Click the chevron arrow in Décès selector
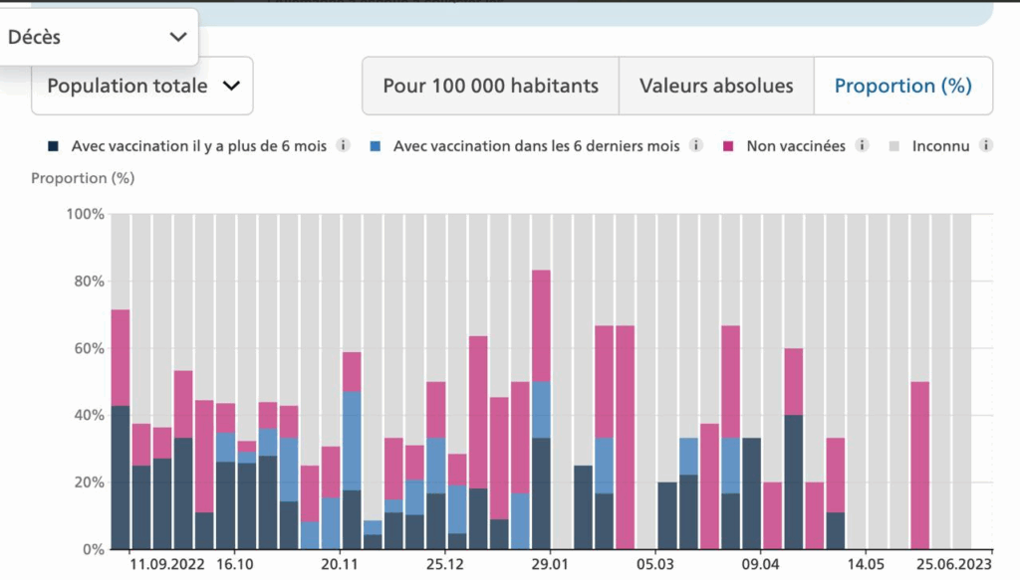 [x=178, y=37]
